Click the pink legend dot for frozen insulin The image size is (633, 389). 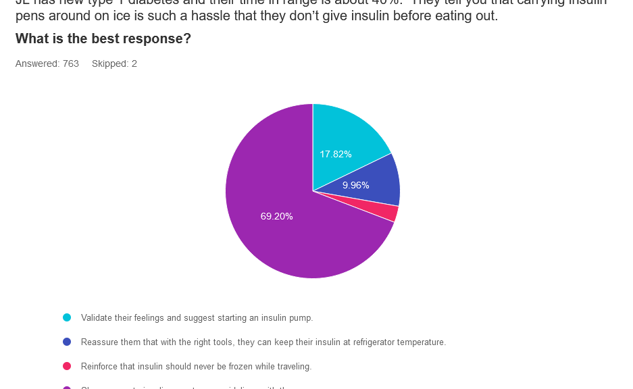point(67,366)
